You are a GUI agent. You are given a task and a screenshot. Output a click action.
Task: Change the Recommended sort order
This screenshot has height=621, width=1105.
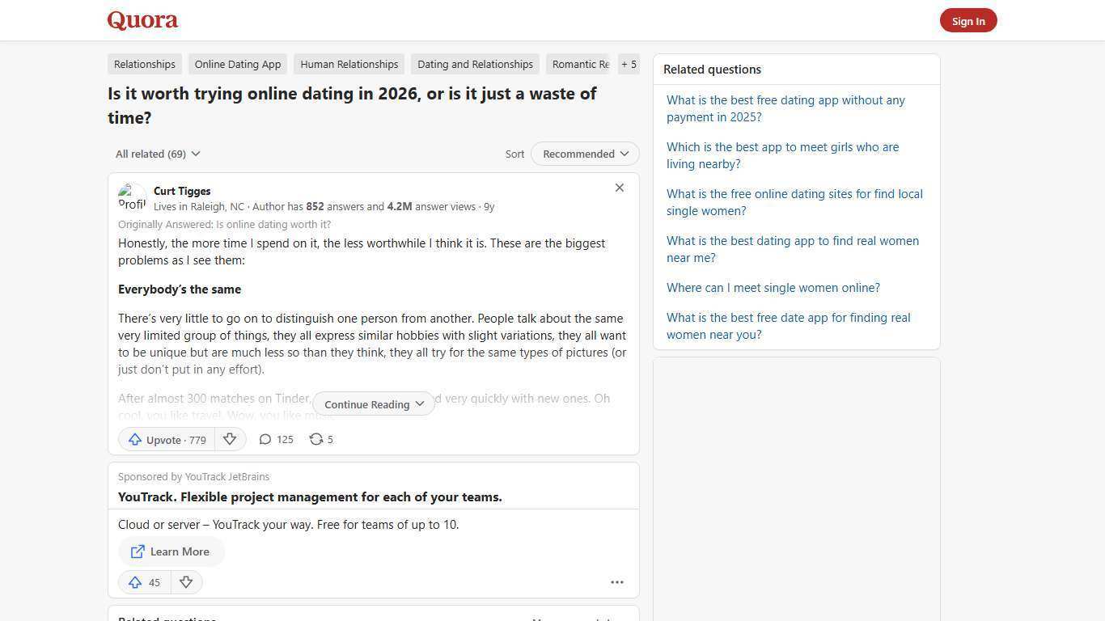[584, 154]
